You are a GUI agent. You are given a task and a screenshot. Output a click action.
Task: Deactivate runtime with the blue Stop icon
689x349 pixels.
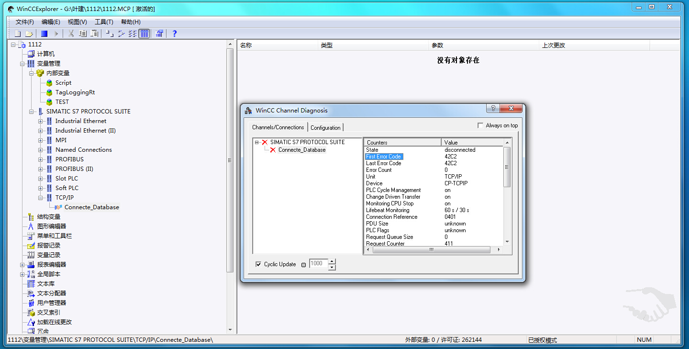[x=44, y=34]
